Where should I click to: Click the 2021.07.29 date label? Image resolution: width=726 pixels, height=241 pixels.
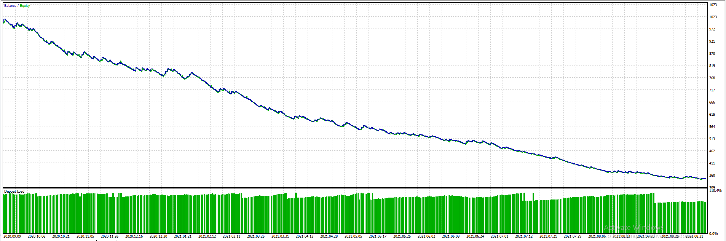(x=573, y=236)
